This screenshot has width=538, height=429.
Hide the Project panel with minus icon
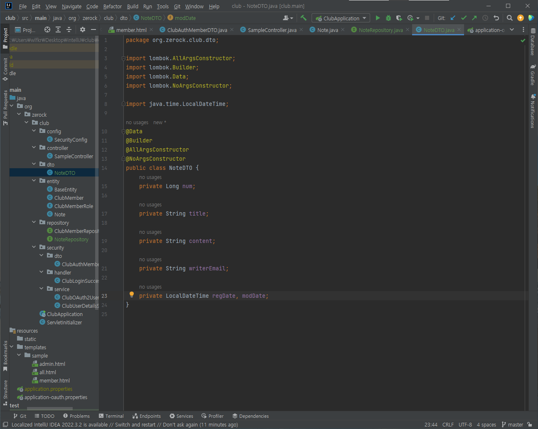coord(93,29)
